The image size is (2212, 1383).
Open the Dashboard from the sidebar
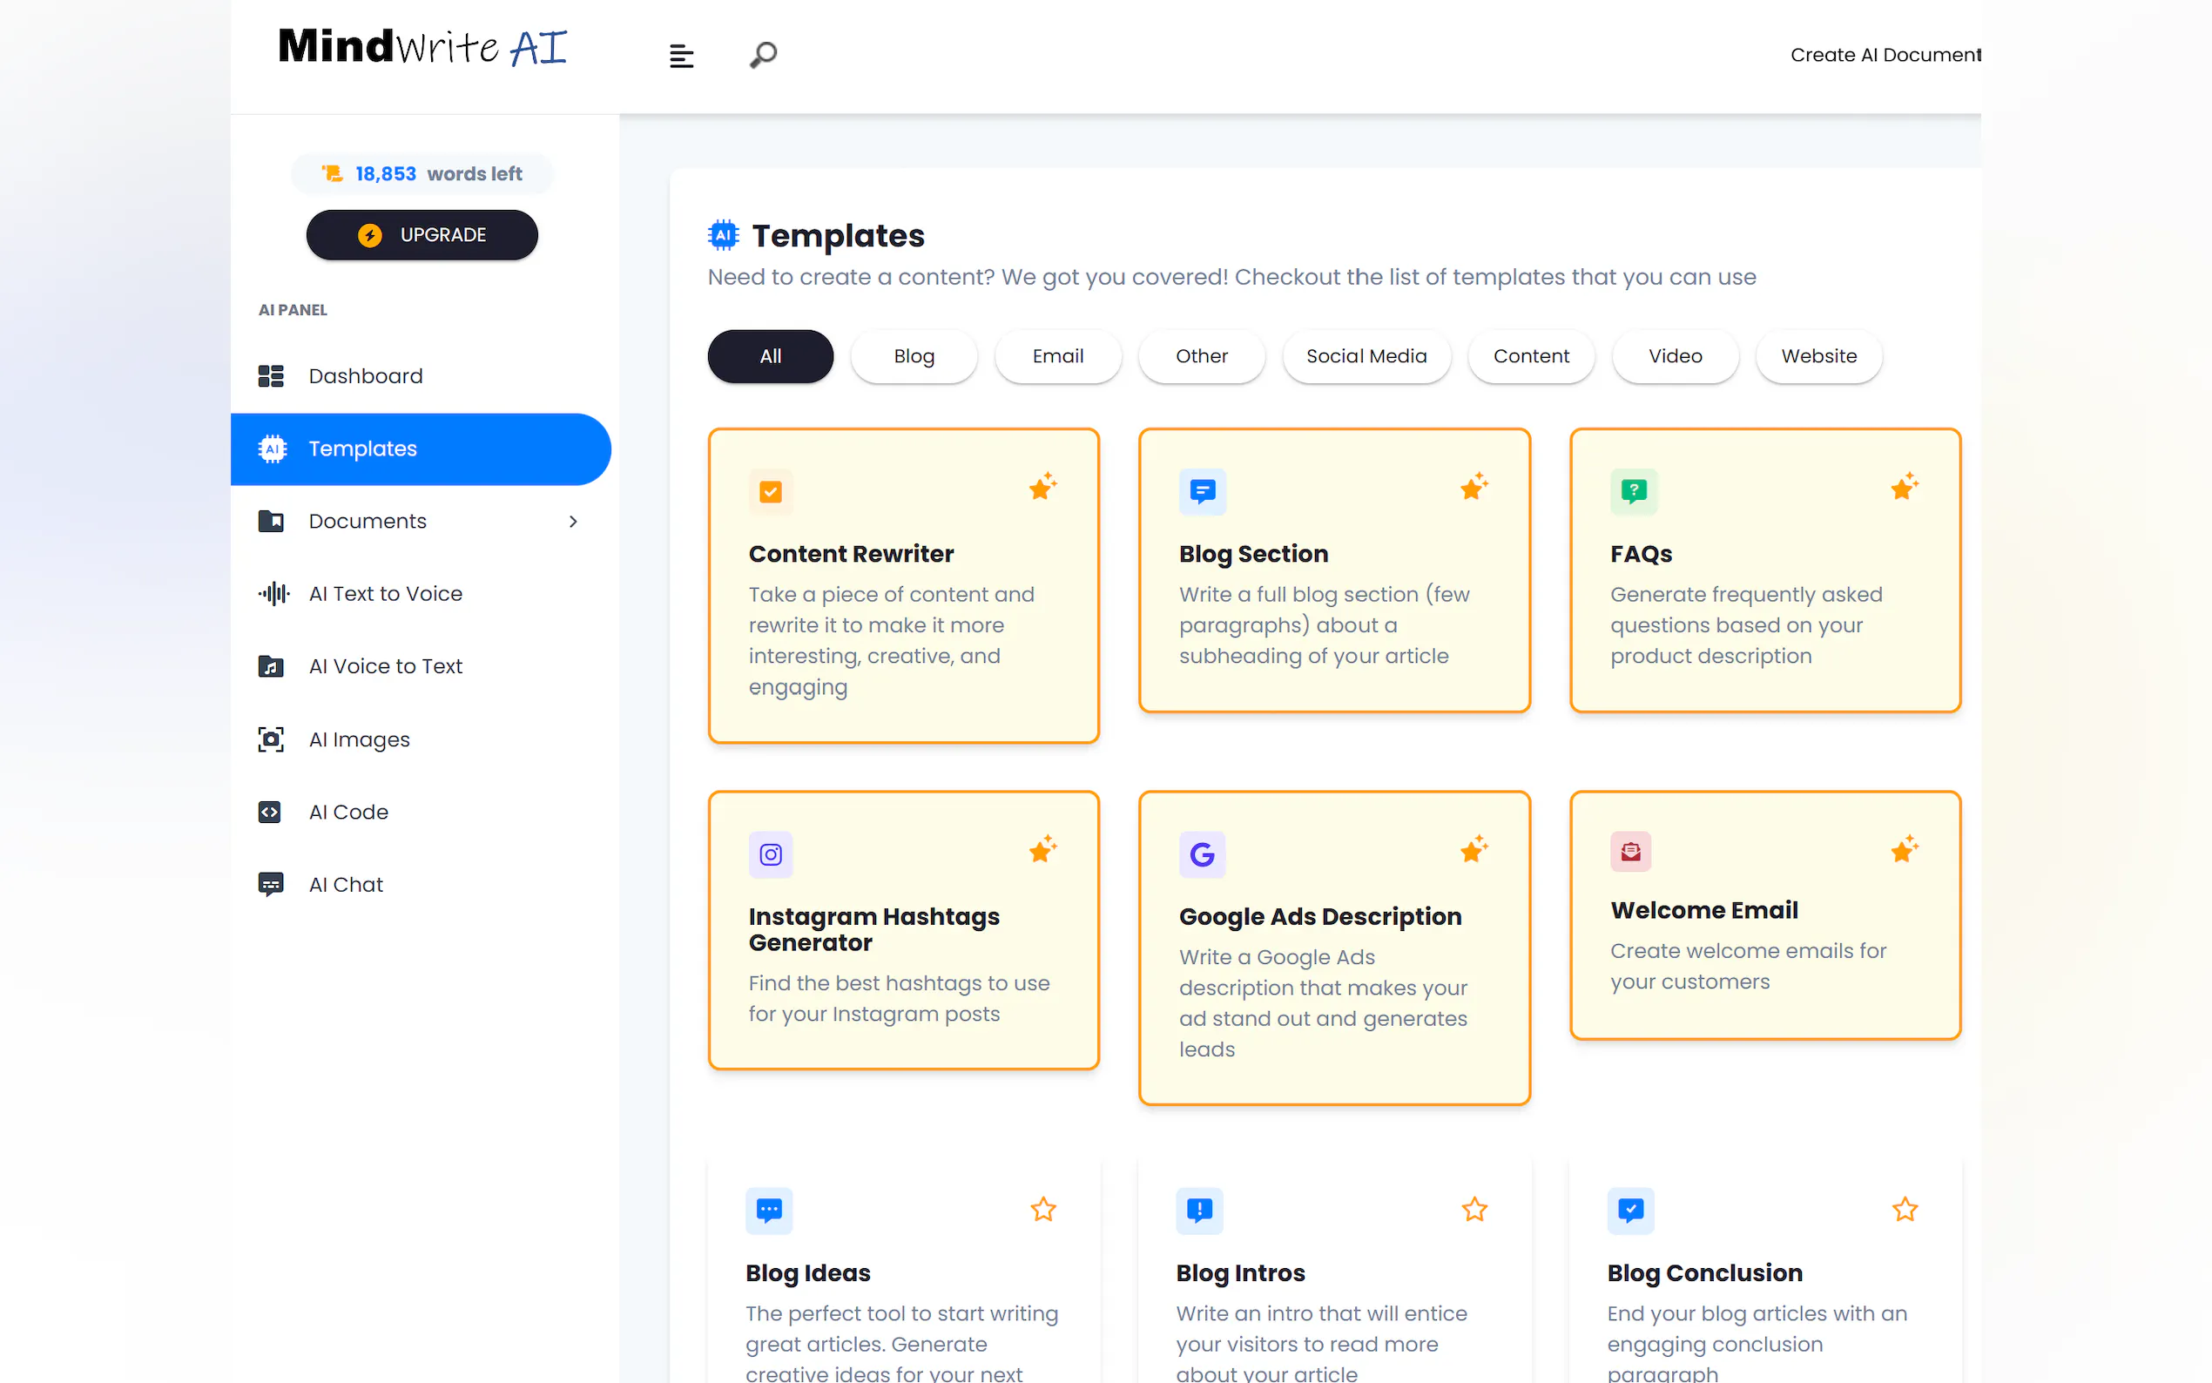click(365, 375)
